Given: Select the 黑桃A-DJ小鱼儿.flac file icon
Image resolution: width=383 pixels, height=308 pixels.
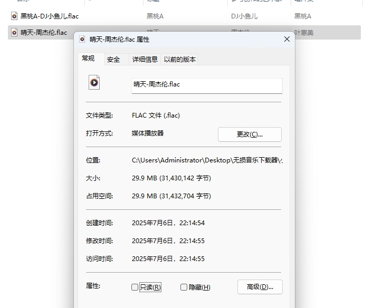Looking at the screenshot, I should (14, 16).
